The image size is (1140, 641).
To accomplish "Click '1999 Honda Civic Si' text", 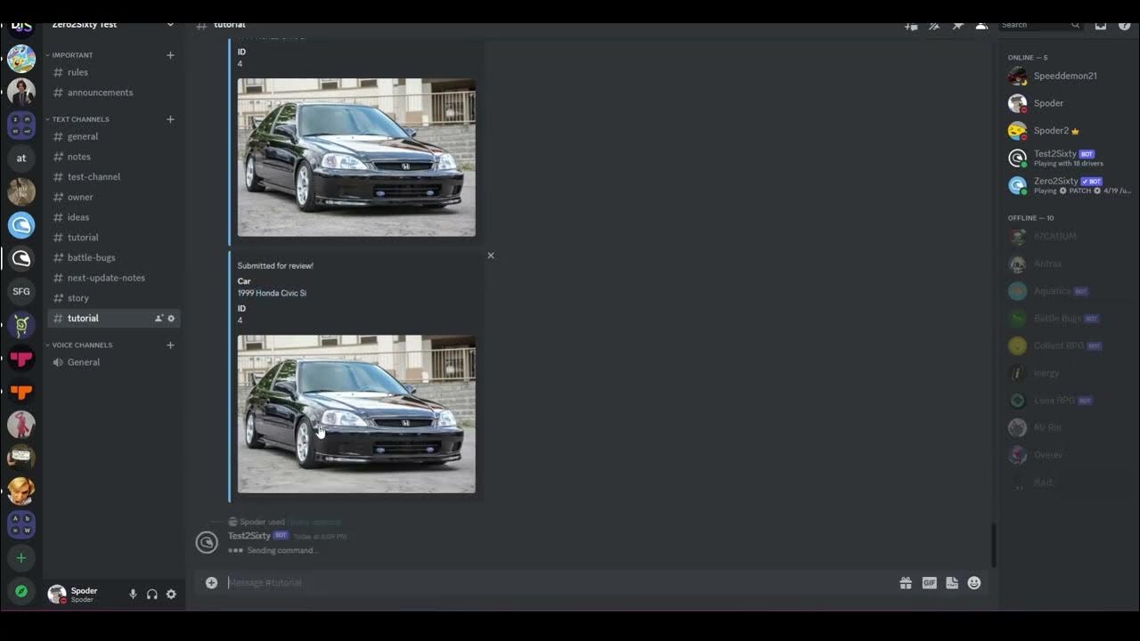I will 272,293.
